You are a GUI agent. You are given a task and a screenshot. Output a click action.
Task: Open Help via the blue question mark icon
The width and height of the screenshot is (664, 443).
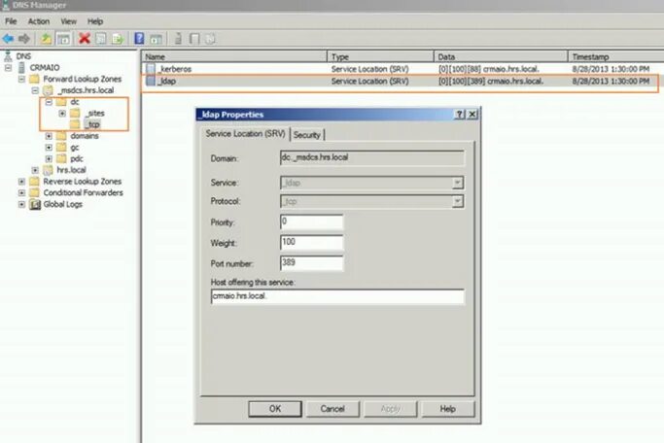pyautogui.click(x=139, y=39)
